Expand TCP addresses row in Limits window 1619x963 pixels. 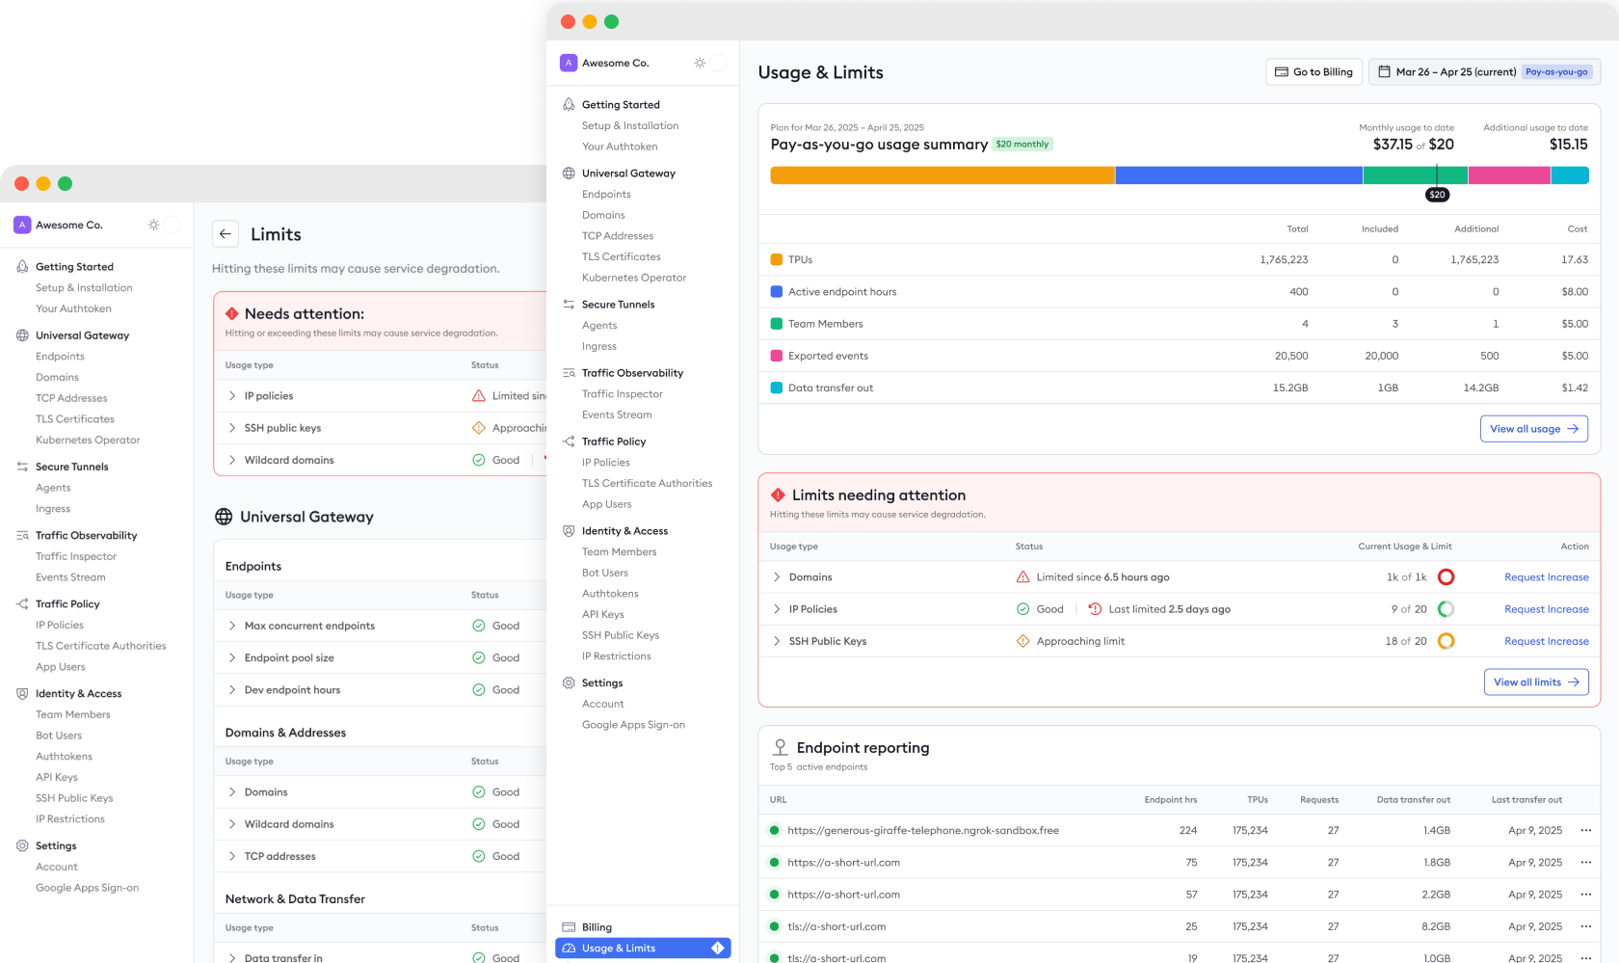232,856
